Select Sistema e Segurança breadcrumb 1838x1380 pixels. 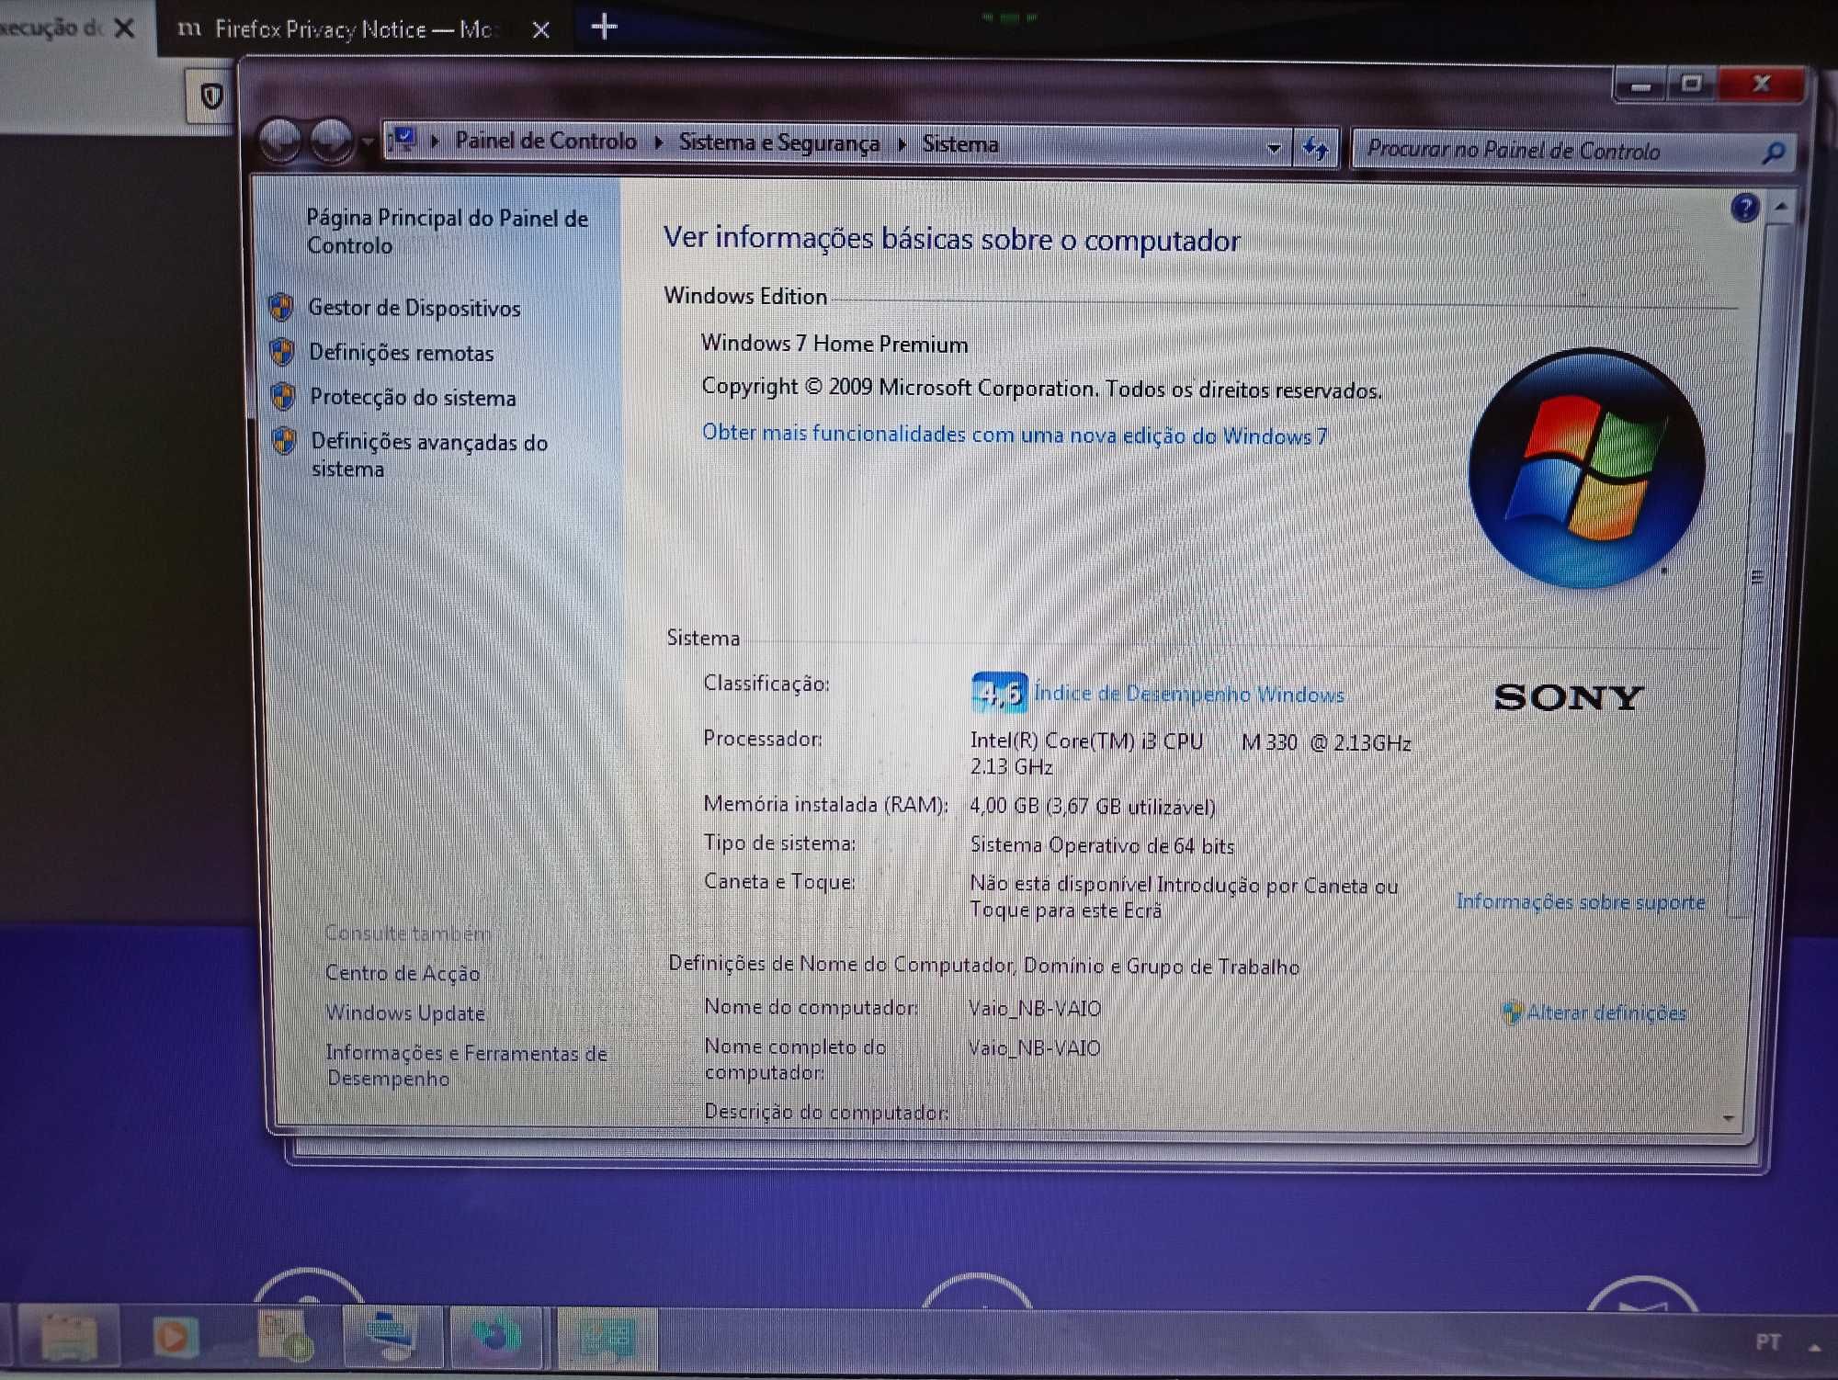click(779, 142)
